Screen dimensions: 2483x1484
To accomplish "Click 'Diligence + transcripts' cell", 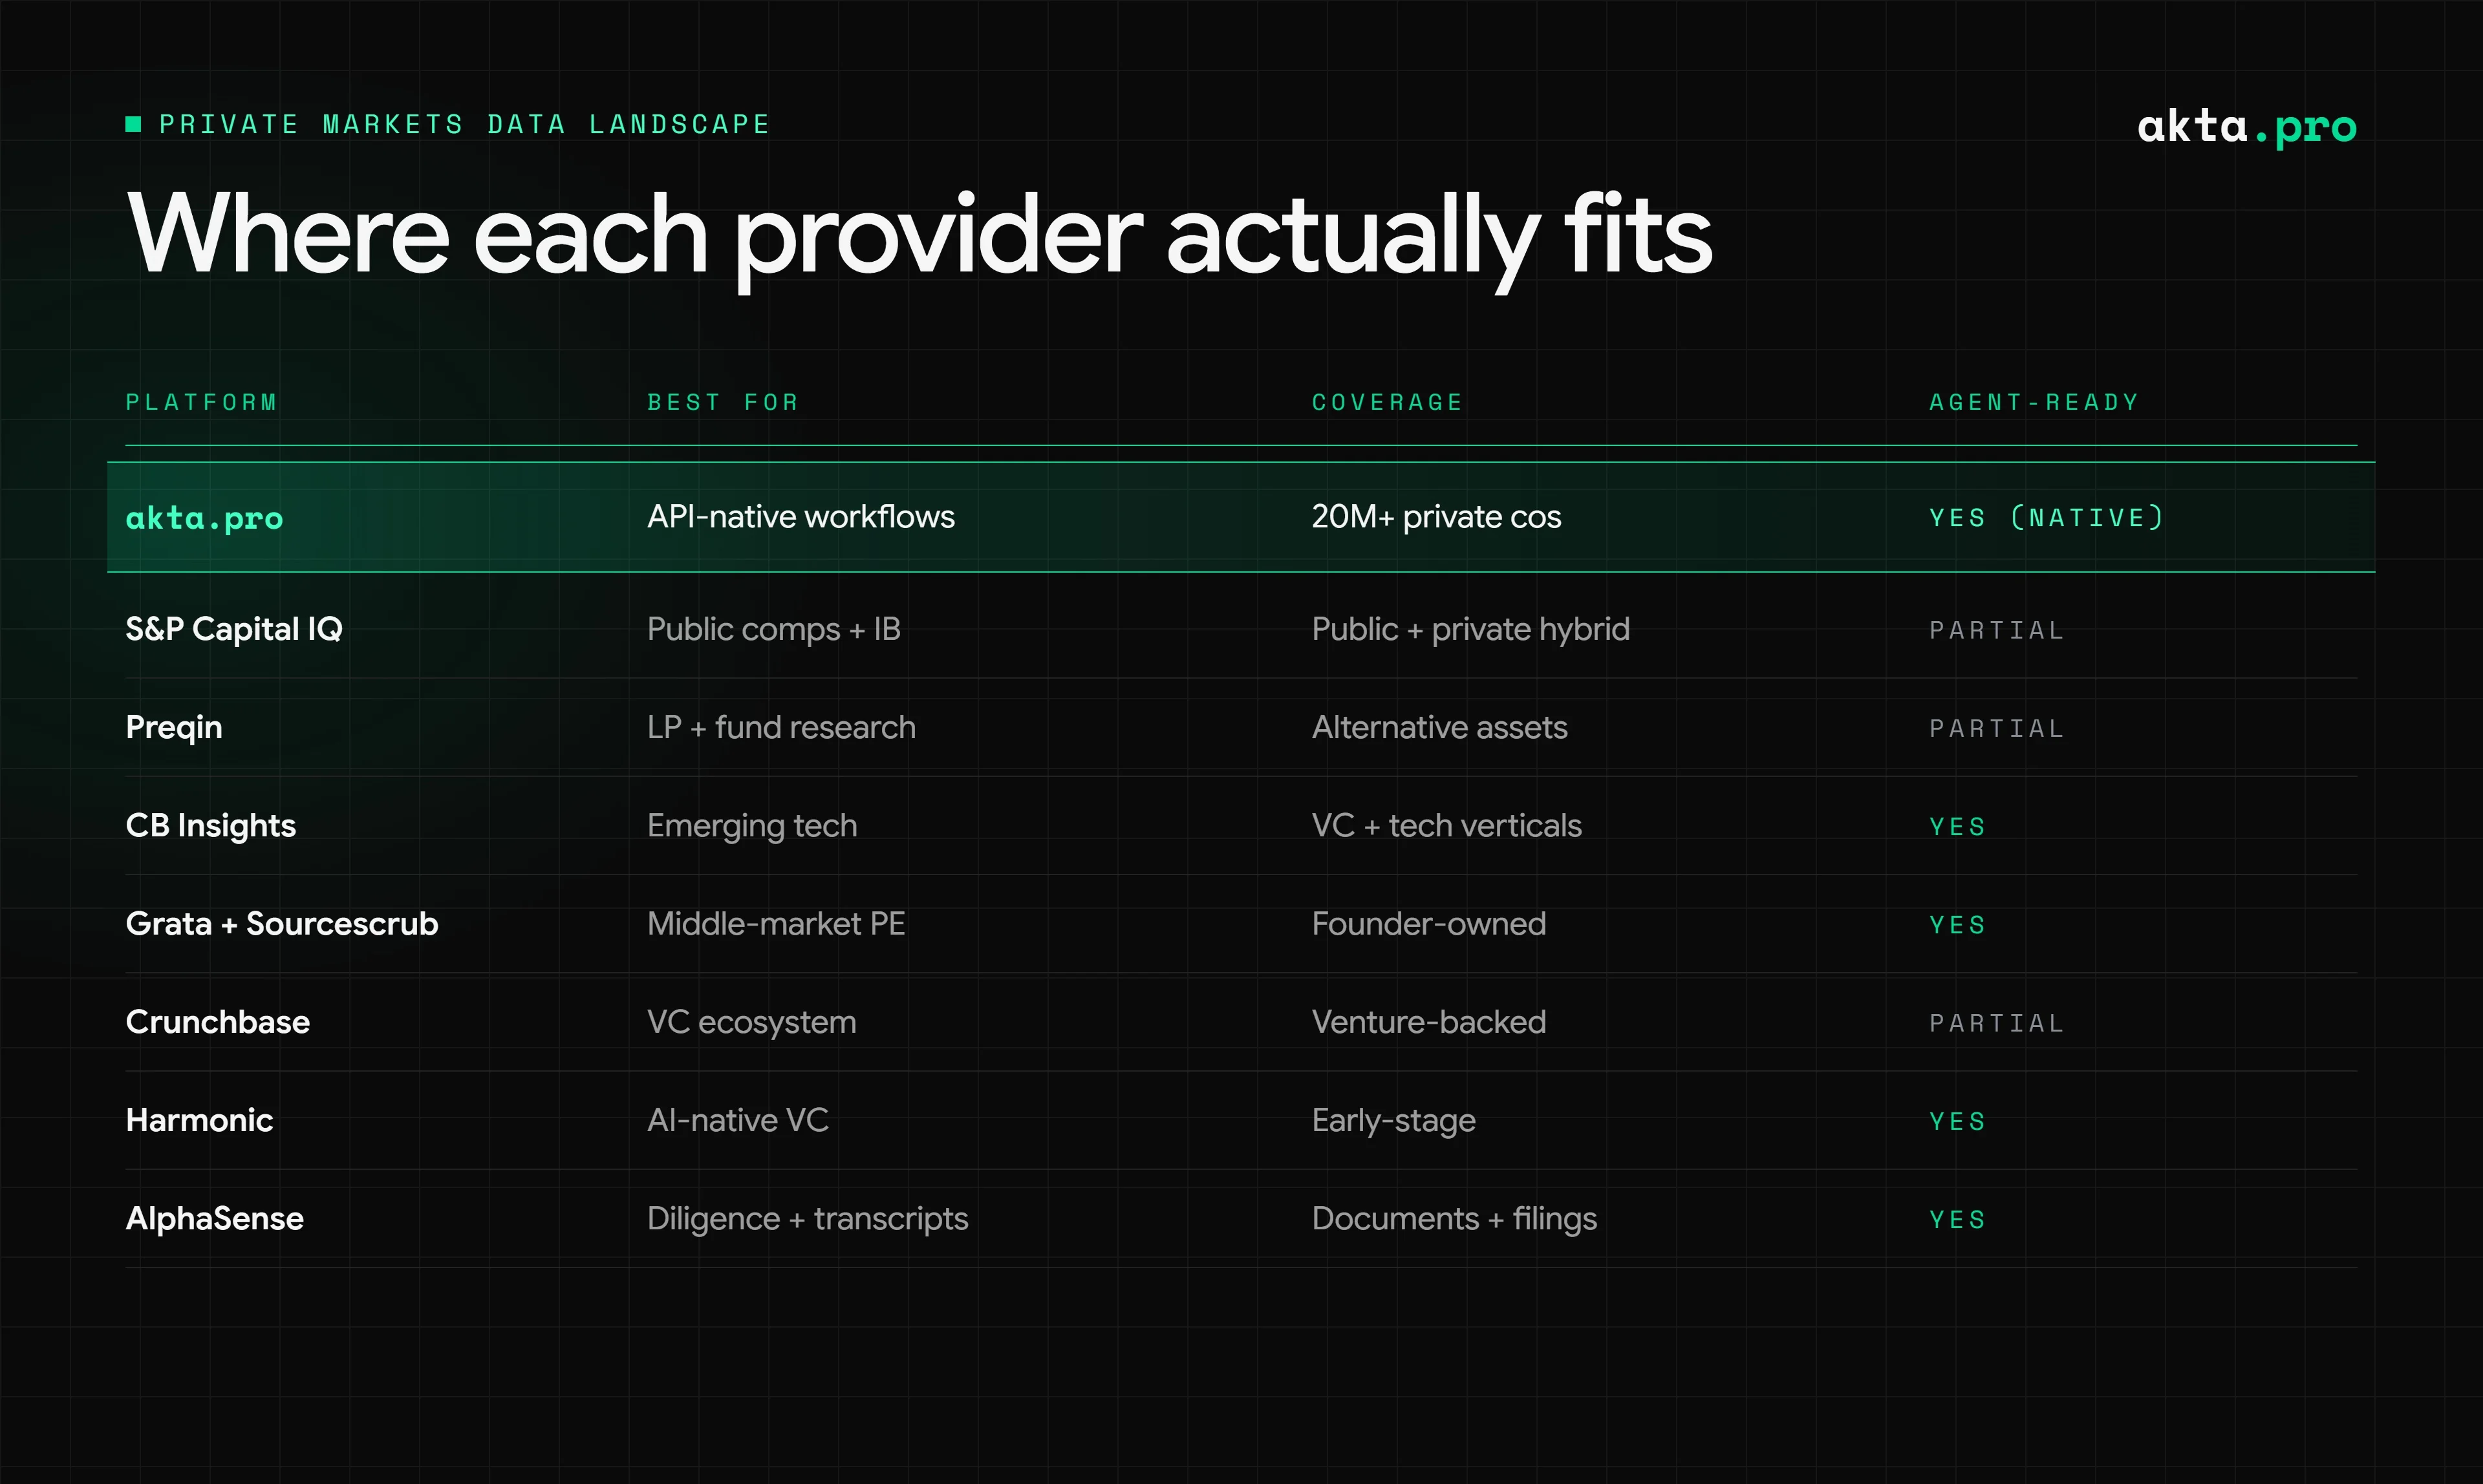I will click(808, 1219).
